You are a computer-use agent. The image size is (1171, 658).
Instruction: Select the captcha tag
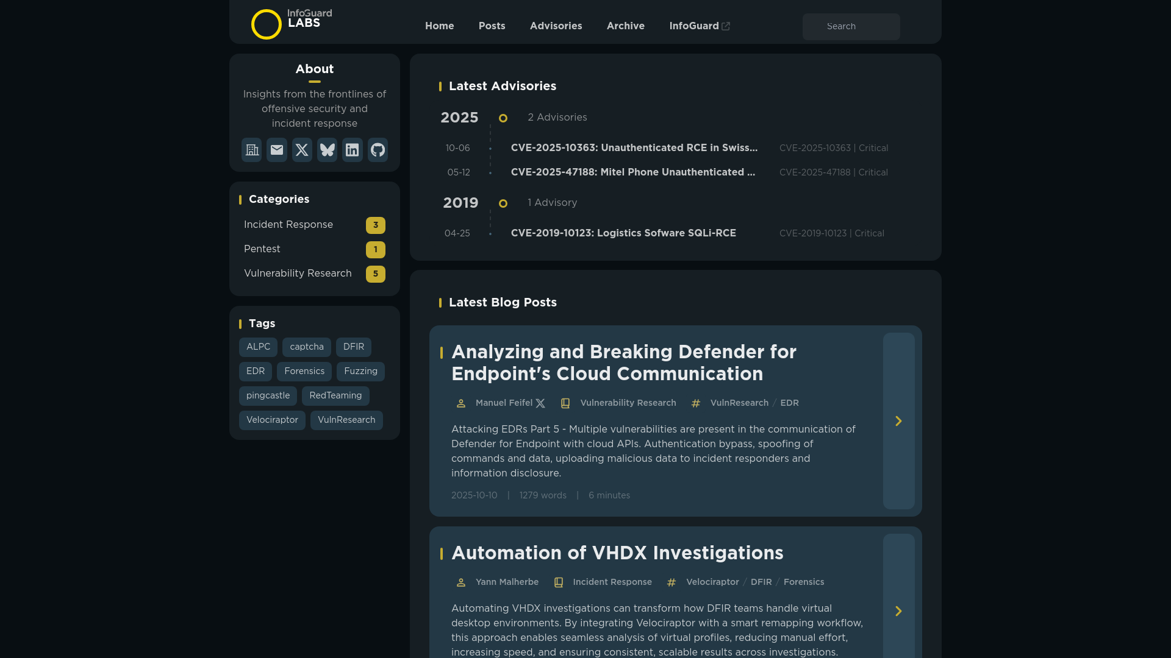point(306,347)
